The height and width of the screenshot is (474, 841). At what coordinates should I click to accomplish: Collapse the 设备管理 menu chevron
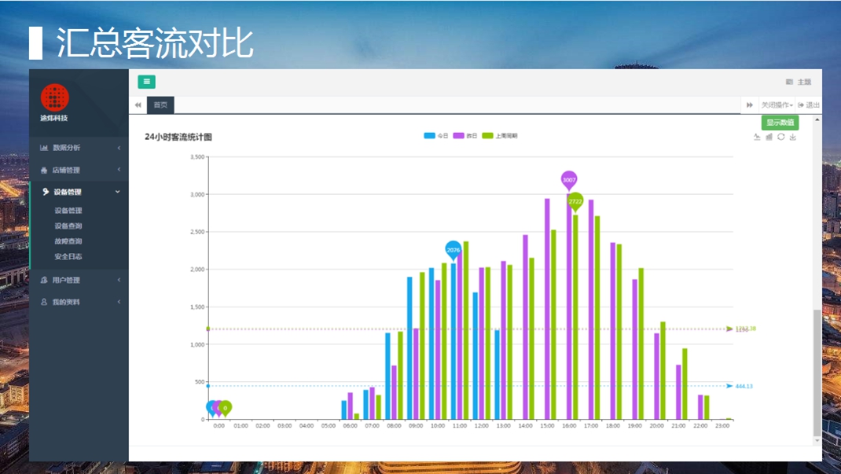click(118, 192)
